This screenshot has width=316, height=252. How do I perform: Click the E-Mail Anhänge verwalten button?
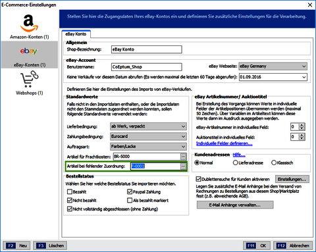[235, 205]
